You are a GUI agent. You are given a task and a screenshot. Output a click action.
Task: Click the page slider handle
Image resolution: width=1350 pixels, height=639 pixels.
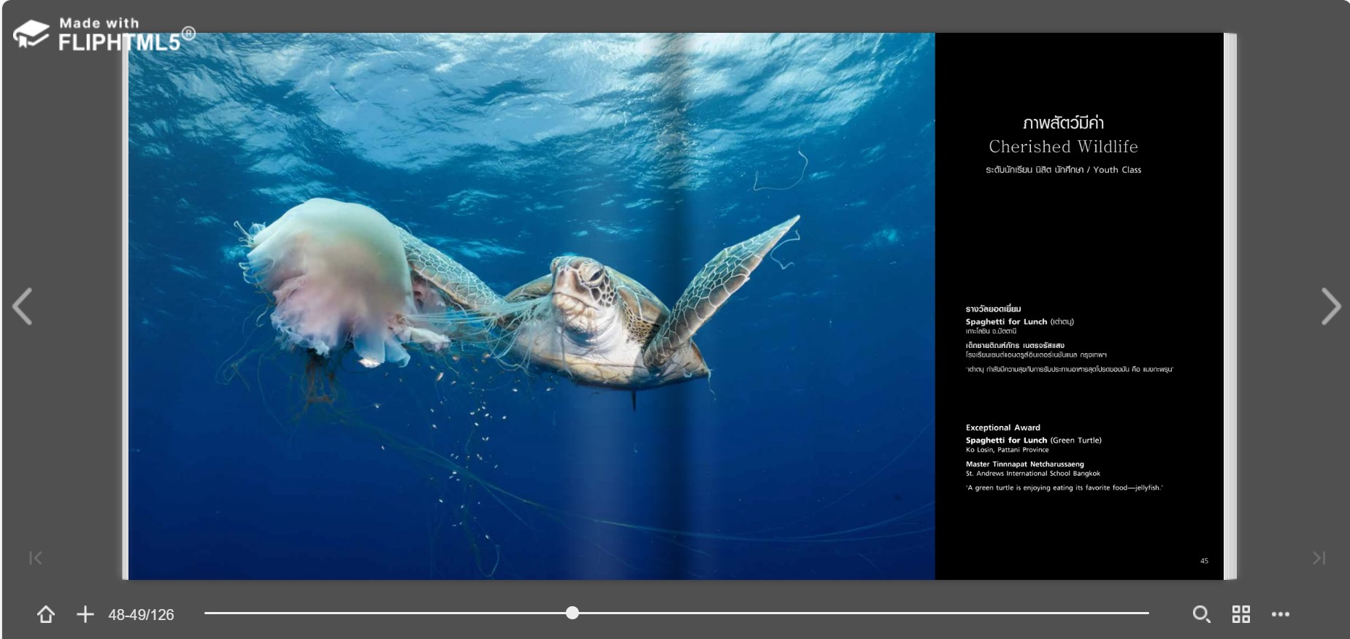[x=572, y=613]
